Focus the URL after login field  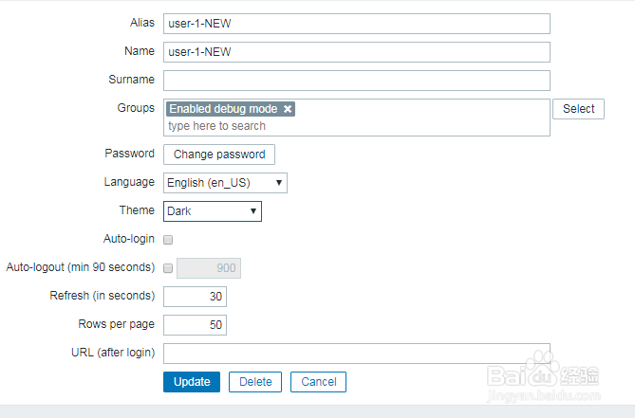tap(356, 354)
